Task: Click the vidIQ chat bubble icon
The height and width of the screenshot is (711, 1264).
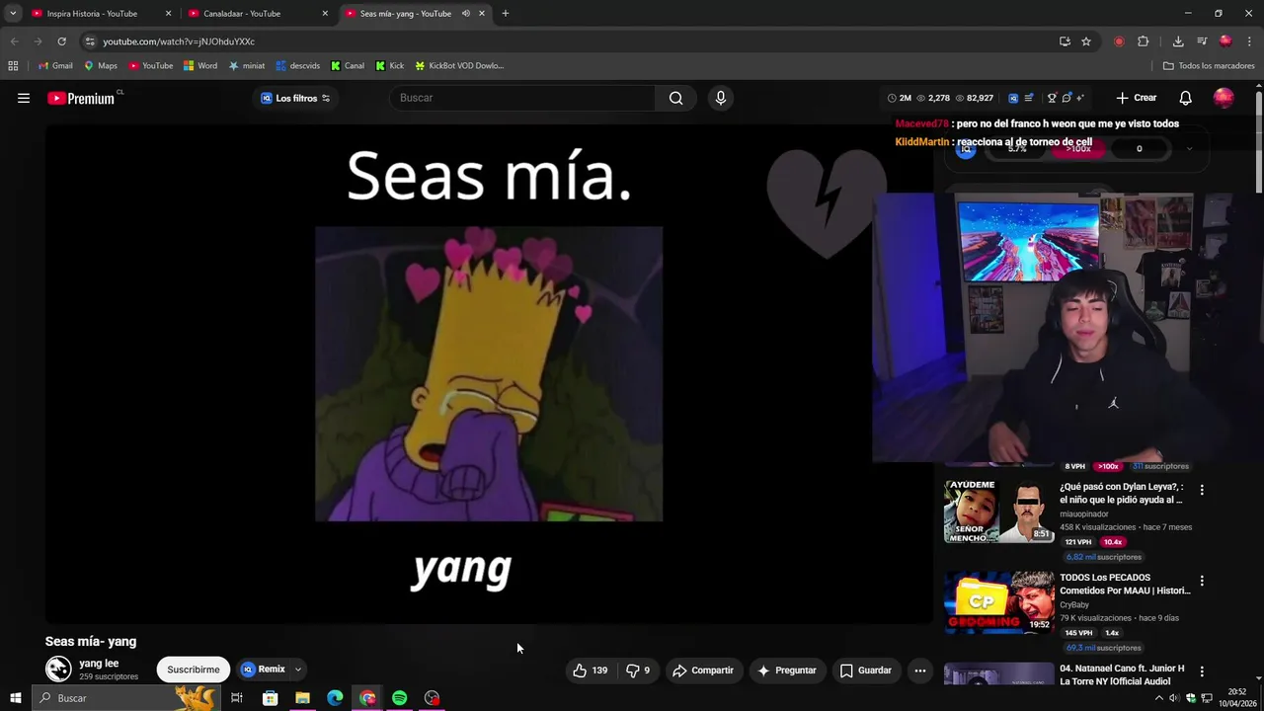Action: (1066, 98)
